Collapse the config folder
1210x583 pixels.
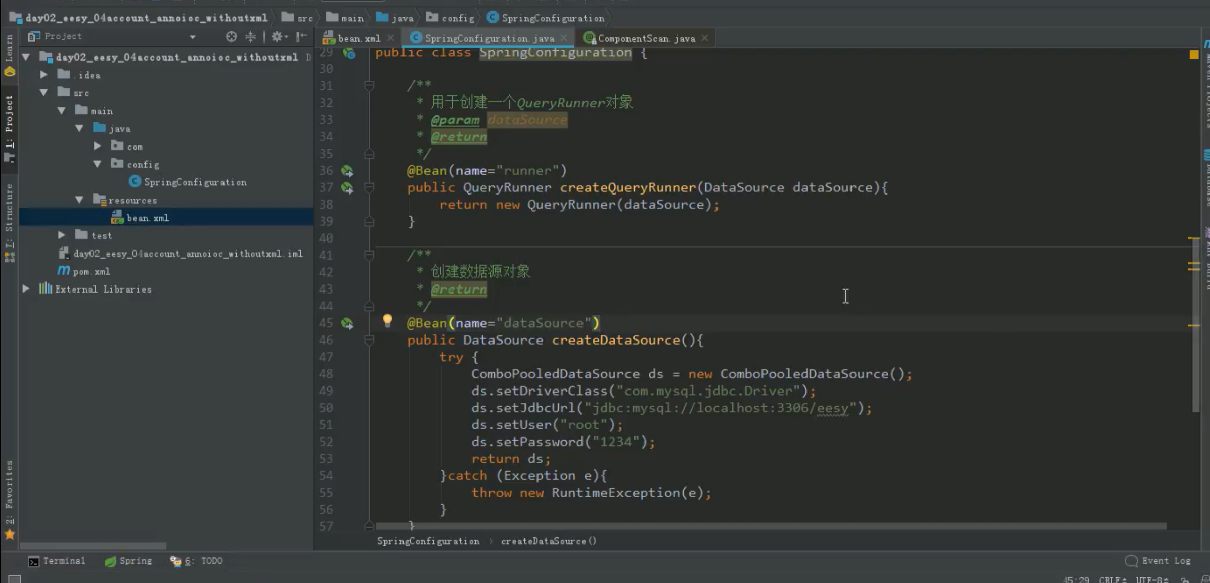(x=97, y=164)
